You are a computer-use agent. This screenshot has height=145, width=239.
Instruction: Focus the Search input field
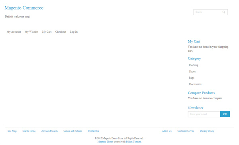pos(208,12)
